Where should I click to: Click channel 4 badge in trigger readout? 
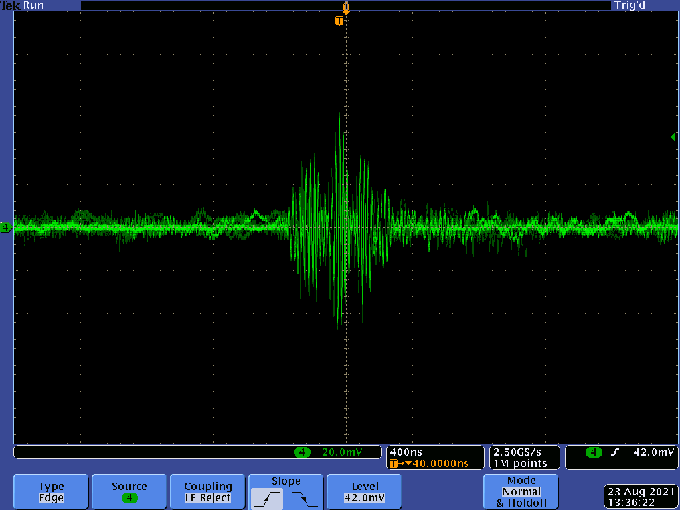coord(593,452)
